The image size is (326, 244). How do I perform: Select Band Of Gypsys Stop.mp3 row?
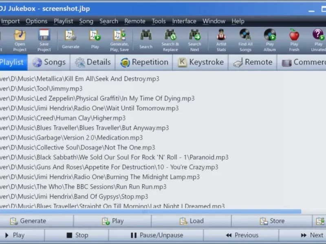tap(163, 196)
